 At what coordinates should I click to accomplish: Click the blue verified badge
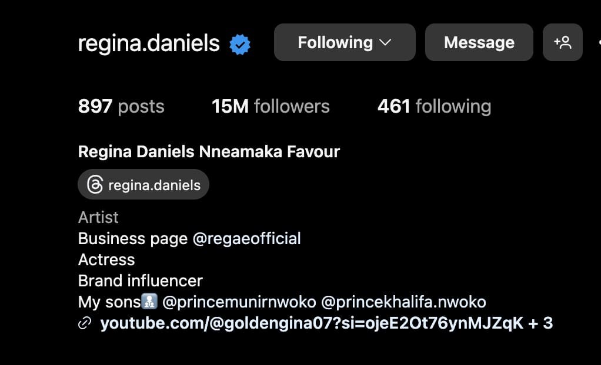pos(240,44)
